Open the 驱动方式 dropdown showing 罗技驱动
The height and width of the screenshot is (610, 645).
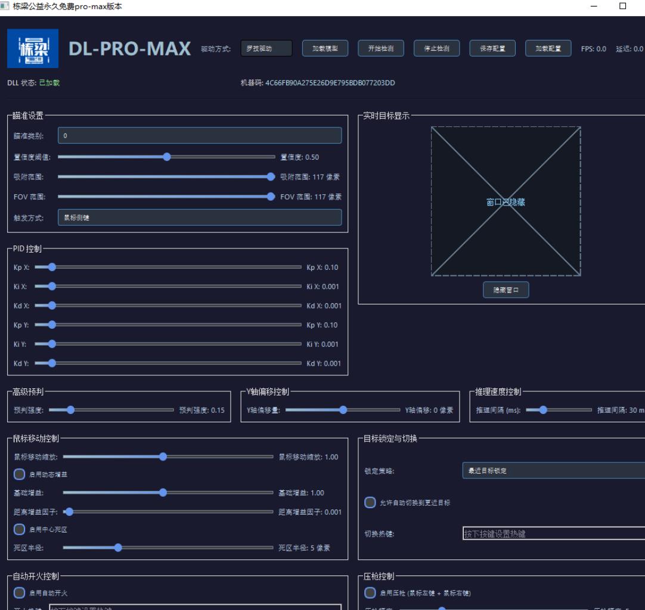pyautogui.click(x=266, y=49)
